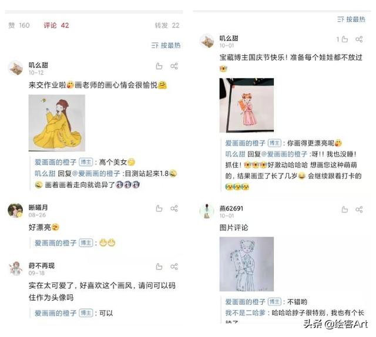
Task: Open the left 按最热 sort dropdown
Action: coord(166,45)
